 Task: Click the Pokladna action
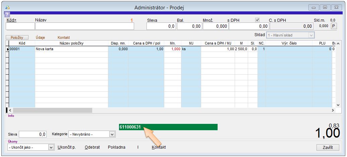click(x=116, y=147)
